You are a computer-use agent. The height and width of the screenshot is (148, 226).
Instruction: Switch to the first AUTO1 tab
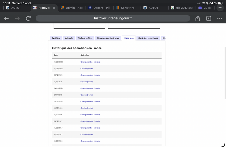click(16, 8)
